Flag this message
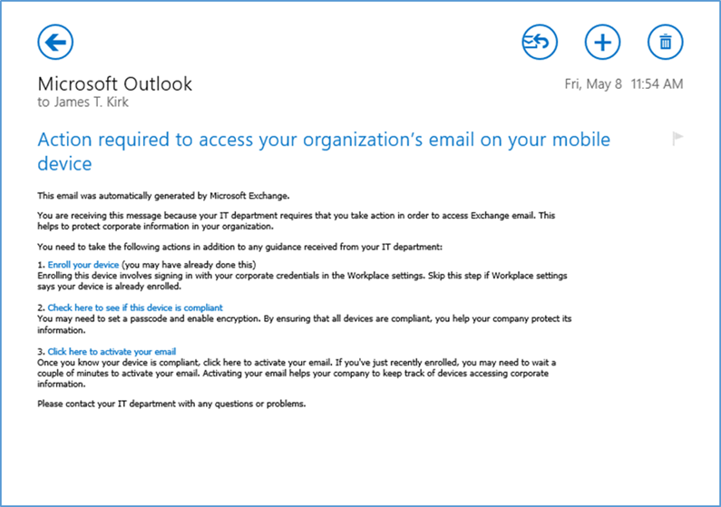Viewport: 721px width, 507px height. pos(677,139)
